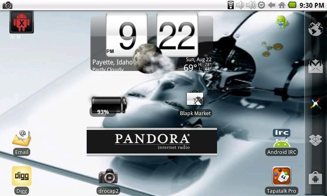
Task: Tap the circular menu button in status bar
Action: 261,5
